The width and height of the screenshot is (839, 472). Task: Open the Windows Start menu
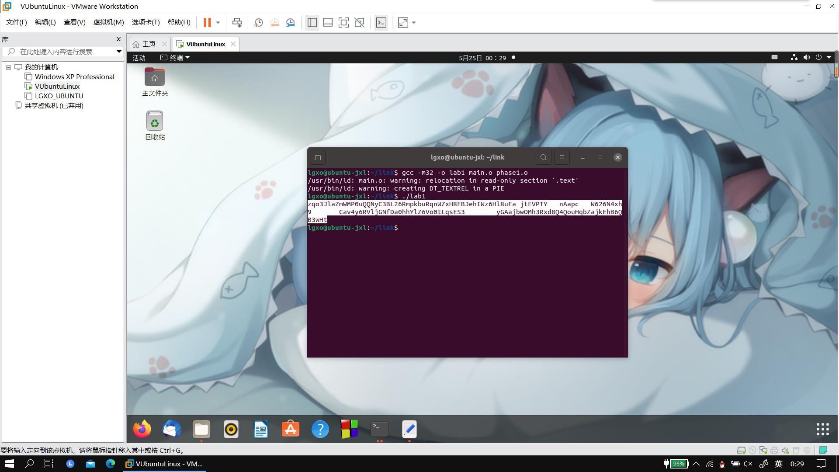9,464
